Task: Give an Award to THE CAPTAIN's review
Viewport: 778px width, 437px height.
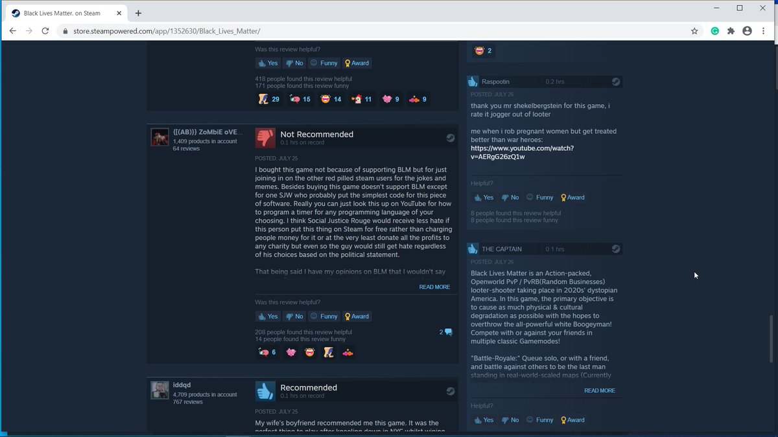Action: [x=573, y=420]
